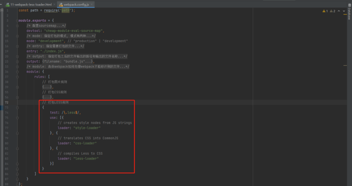The width and height of the screenshot is (352, 186).
Task: Expand folded output comment at line 20
Action: pos(17,56)
